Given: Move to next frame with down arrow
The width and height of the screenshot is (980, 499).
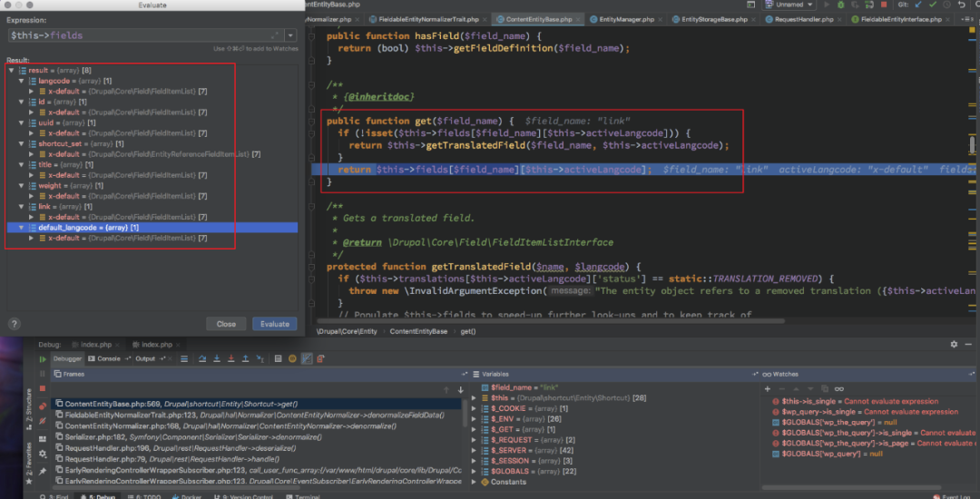Looking at the screenshot, I should coord(461,390).
